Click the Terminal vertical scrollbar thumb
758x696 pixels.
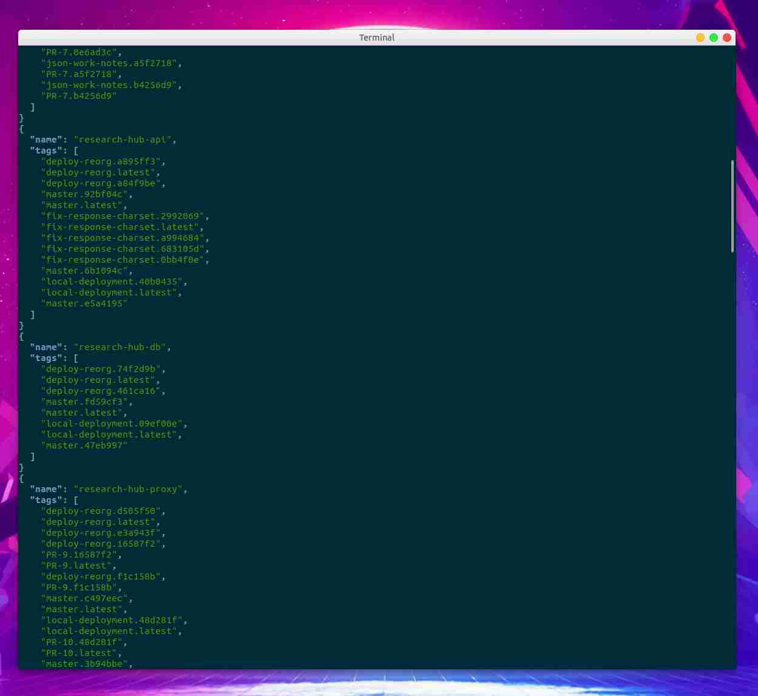[733, 206]
